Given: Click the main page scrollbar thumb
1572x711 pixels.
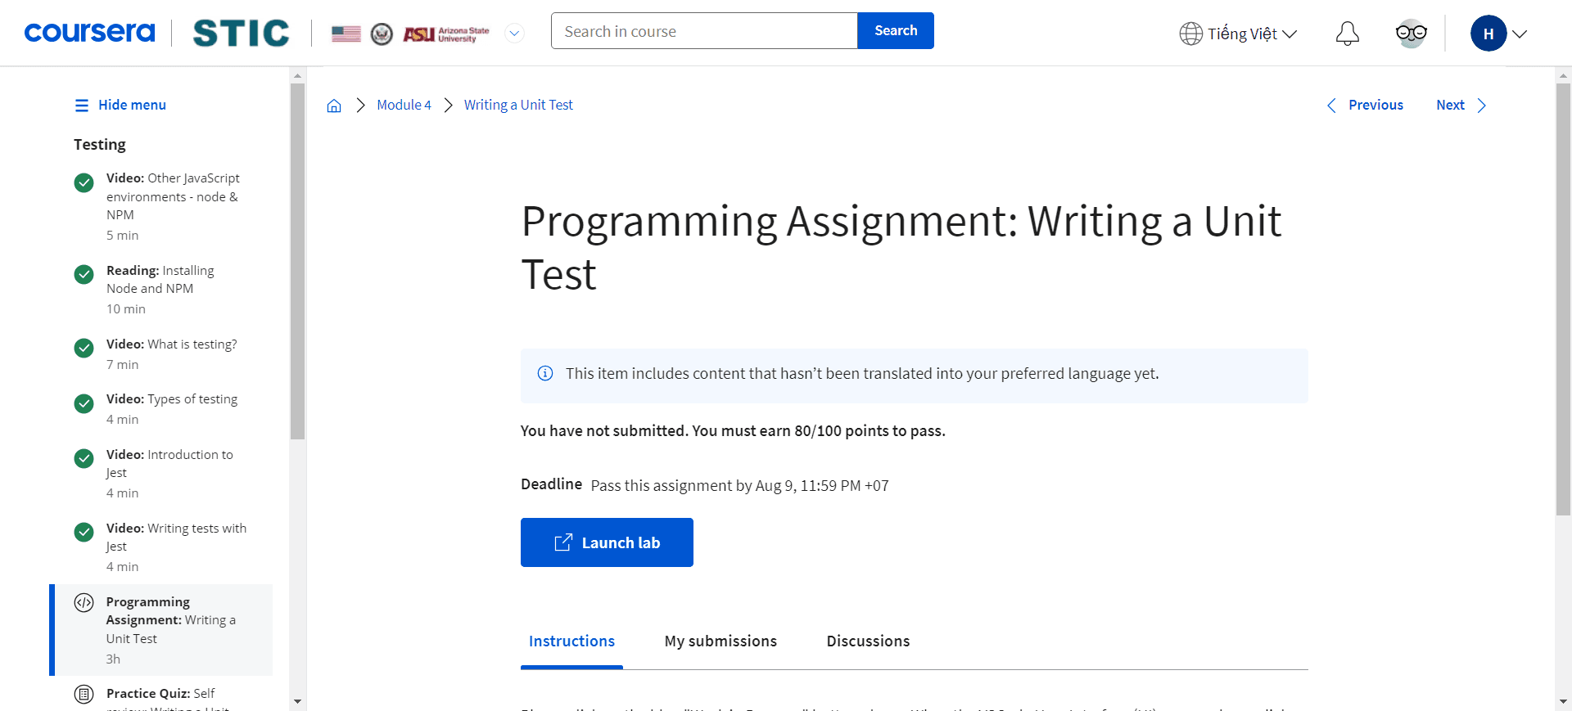Looking at the screenshot, I should pos(1563,299).
